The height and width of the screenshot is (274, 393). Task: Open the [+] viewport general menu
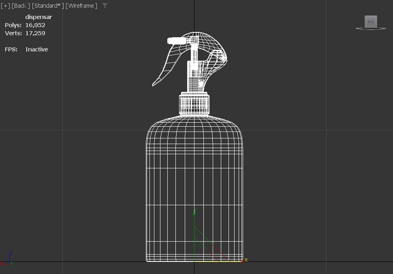[x=5, y=6]
